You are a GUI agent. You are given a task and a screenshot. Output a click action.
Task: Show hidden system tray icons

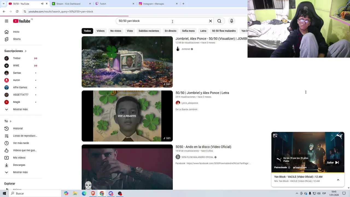point(297,193)
